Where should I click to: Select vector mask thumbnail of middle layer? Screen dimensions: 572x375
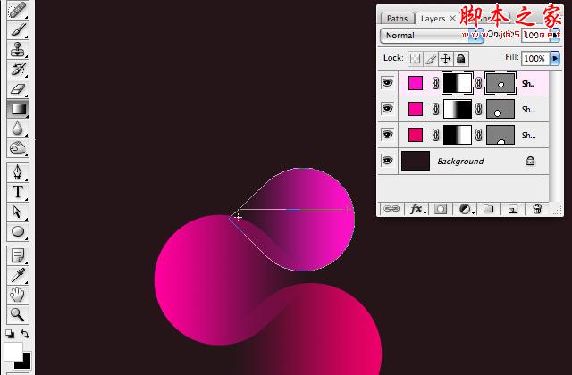click(x=500, y=109)
